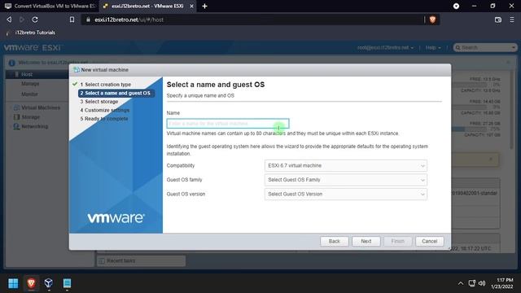Open Networking in navigator

coord(34,126)
